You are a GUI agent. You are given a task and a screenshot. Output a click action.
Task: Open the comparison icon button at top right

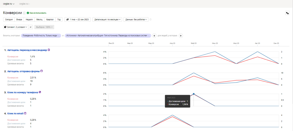pyautogui.click(x=287, y=13)
